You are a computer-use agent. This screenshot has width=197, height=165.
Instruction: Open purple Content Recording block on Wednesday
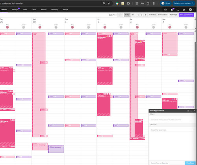[x=56, y=149]
